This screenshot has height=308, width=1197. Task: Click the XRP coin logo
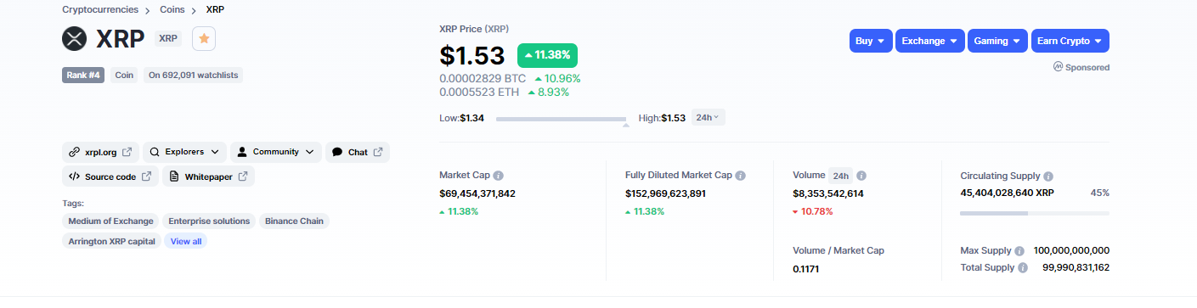coord(75,39)
